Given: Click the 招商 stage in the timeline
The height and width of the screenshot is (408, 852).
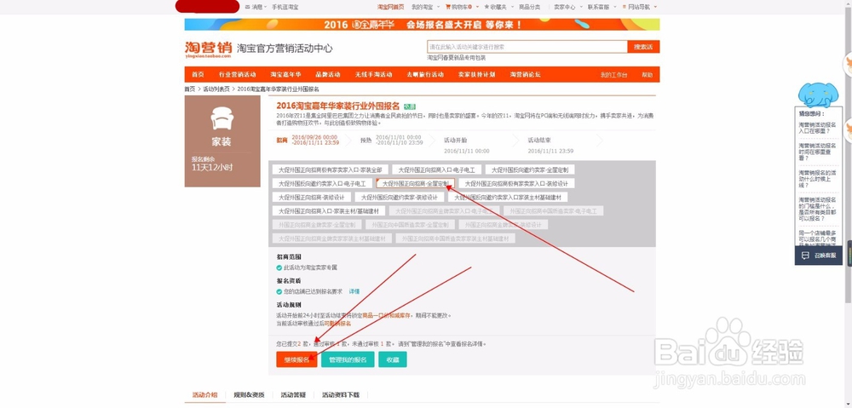Looking at the screenshot, I should (281, 141).
